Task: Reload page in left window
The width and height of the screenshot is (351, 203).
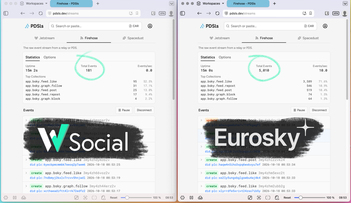Action: pyautogui.click(x=41, y=13)
